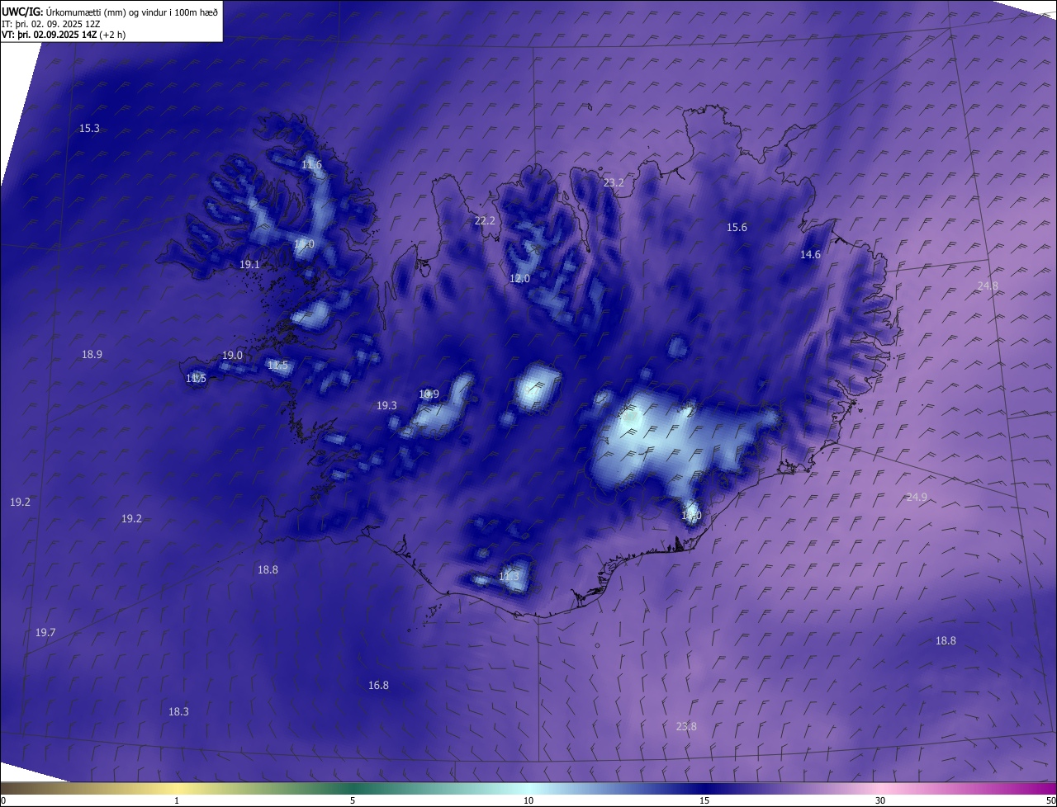Click the 19.0 value label
This screenshot has width=1057, height=807.
[232, 355]
